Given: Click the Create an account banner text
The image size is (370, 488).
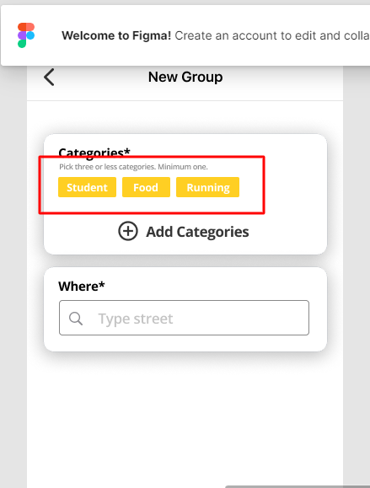Looking at the screenshot, I should tap(272, 35).
